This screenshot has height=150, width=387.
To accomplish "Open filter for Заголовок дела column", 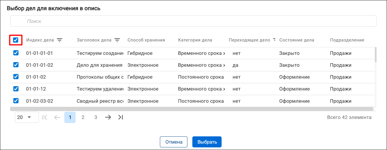I will coord(117,40).
